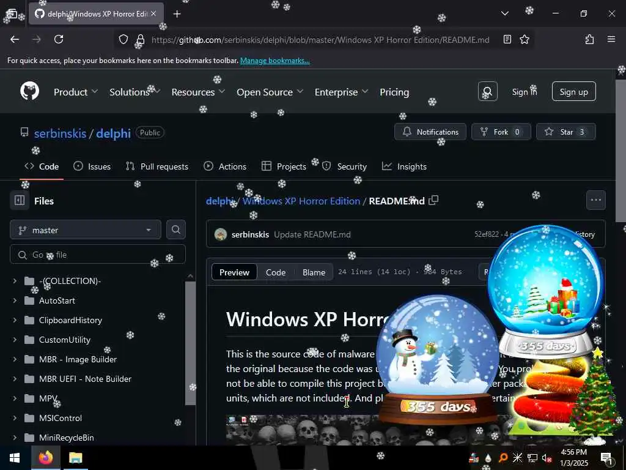
Task: Switch to Code view of README
Action: pos(276,272)
